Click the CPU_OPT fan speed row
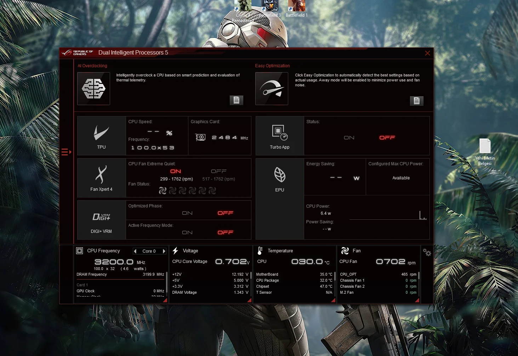The height and width of the screenshot is (356, 518). click(378, 275)
